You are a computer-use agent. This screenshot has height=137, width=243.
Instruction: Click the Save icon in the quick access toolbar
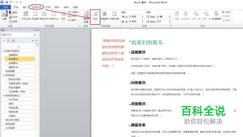click(7, 2)
